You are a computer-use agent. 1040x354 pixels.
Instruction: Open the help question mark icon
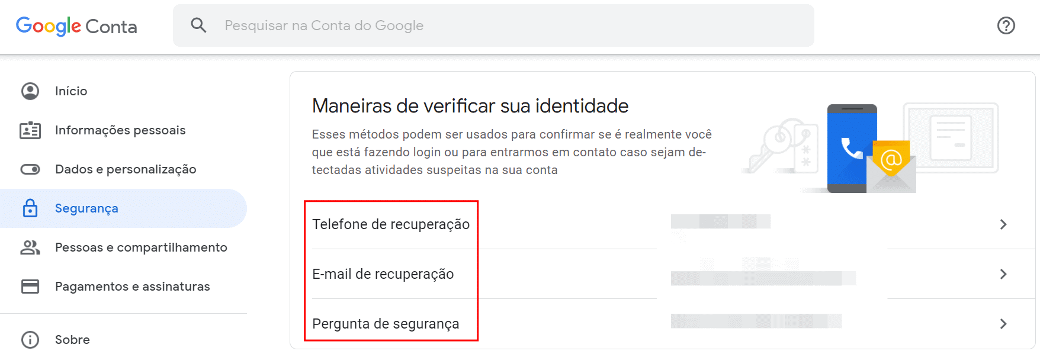click(1006, 25)
